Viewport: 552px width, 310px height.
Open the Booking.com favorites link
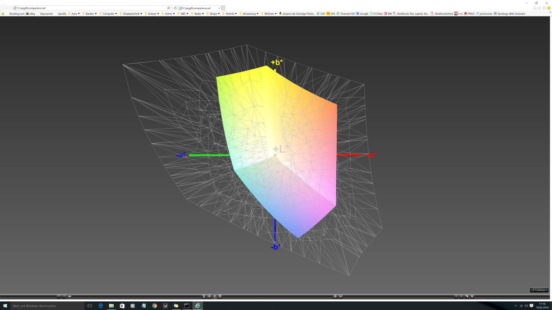coord(17,13)
